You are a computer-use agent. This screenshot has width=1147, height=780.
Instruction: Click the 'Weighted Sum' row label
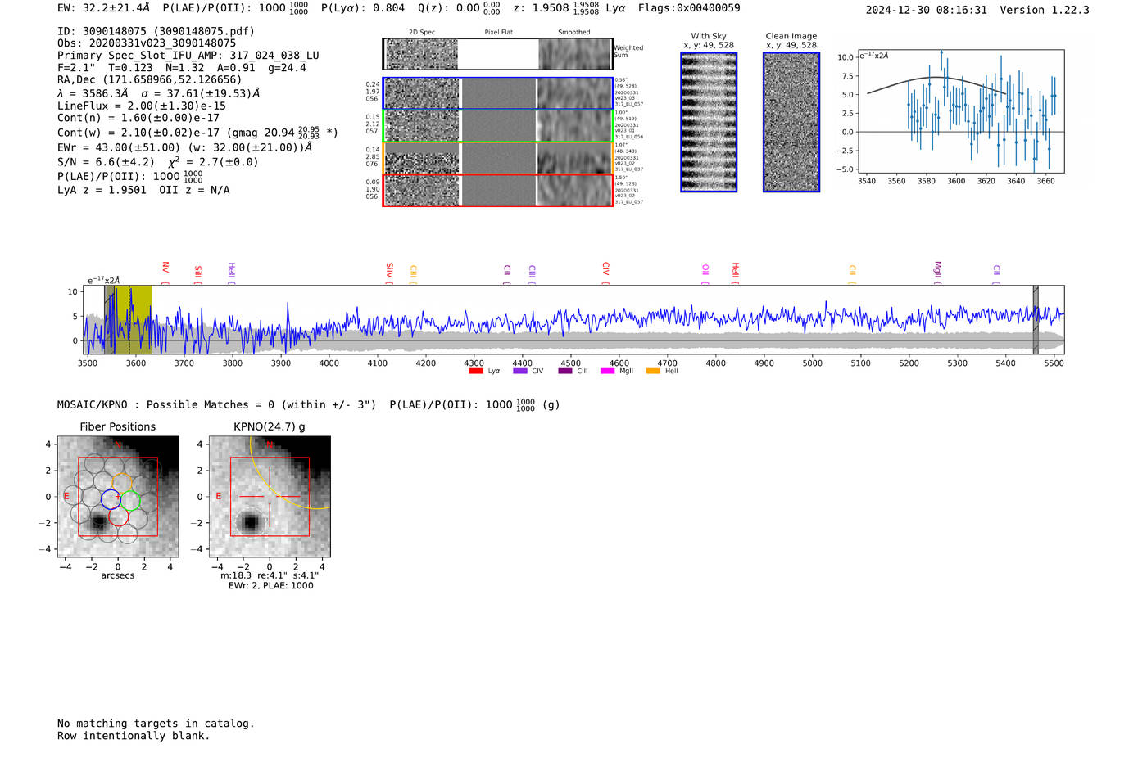(x=628, y=52)
